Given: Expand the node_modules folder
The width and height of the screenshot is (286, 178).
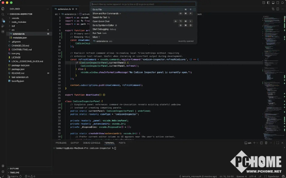Looking at the screenshot, I should (x=18, y=22).
